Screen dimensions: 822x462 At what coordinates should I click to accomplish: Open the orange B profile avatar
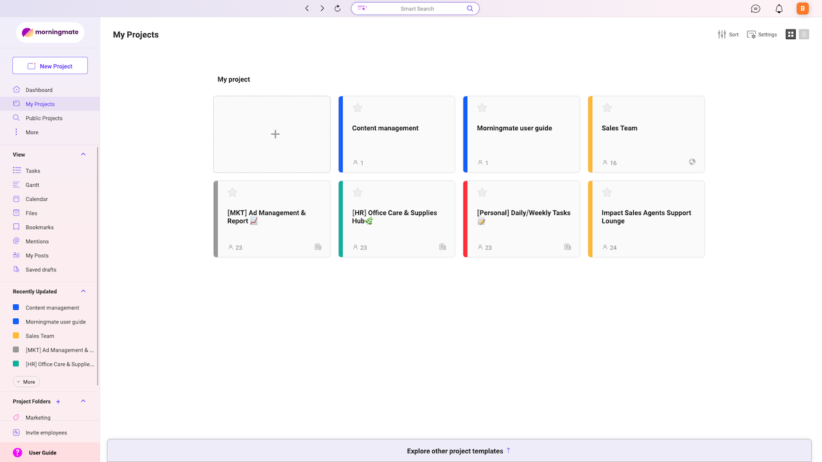click(x=802, y=8)
